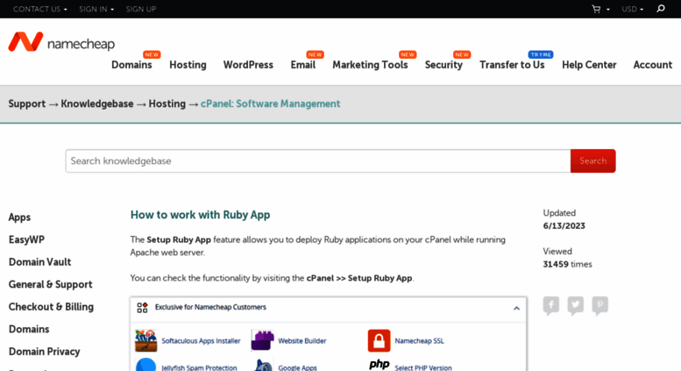Open the Contact Us dropdown
Viewport: 681px width, 371px height.
[40, 9]
